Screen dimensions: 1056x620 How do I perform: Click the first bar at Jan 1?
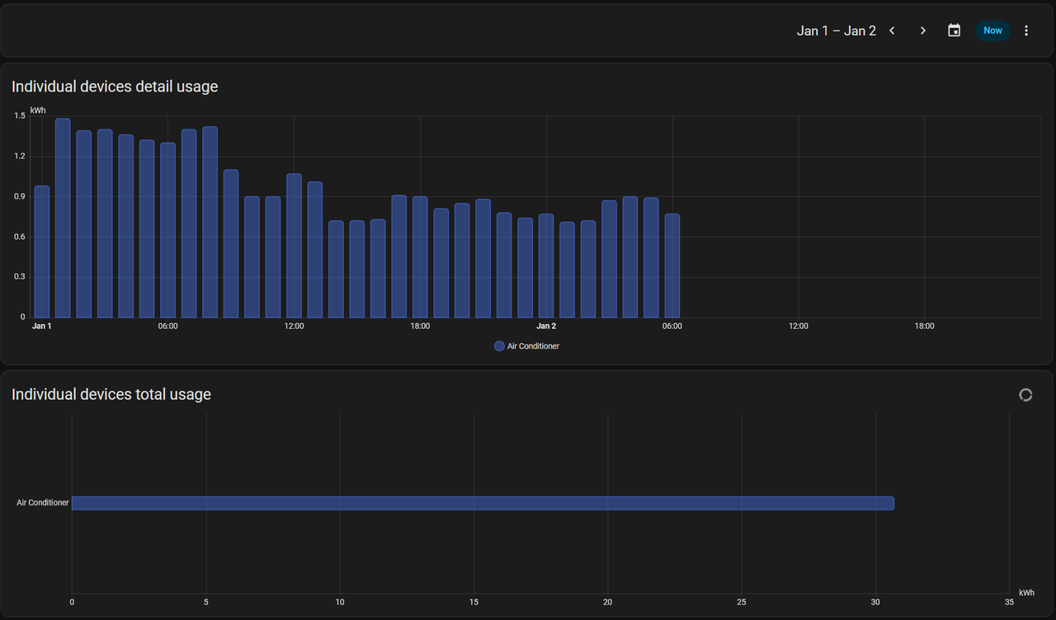(42, 251)
